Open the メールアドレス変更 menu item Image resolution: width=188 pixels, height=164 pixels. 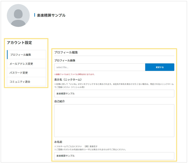click(x=21, y=64)
